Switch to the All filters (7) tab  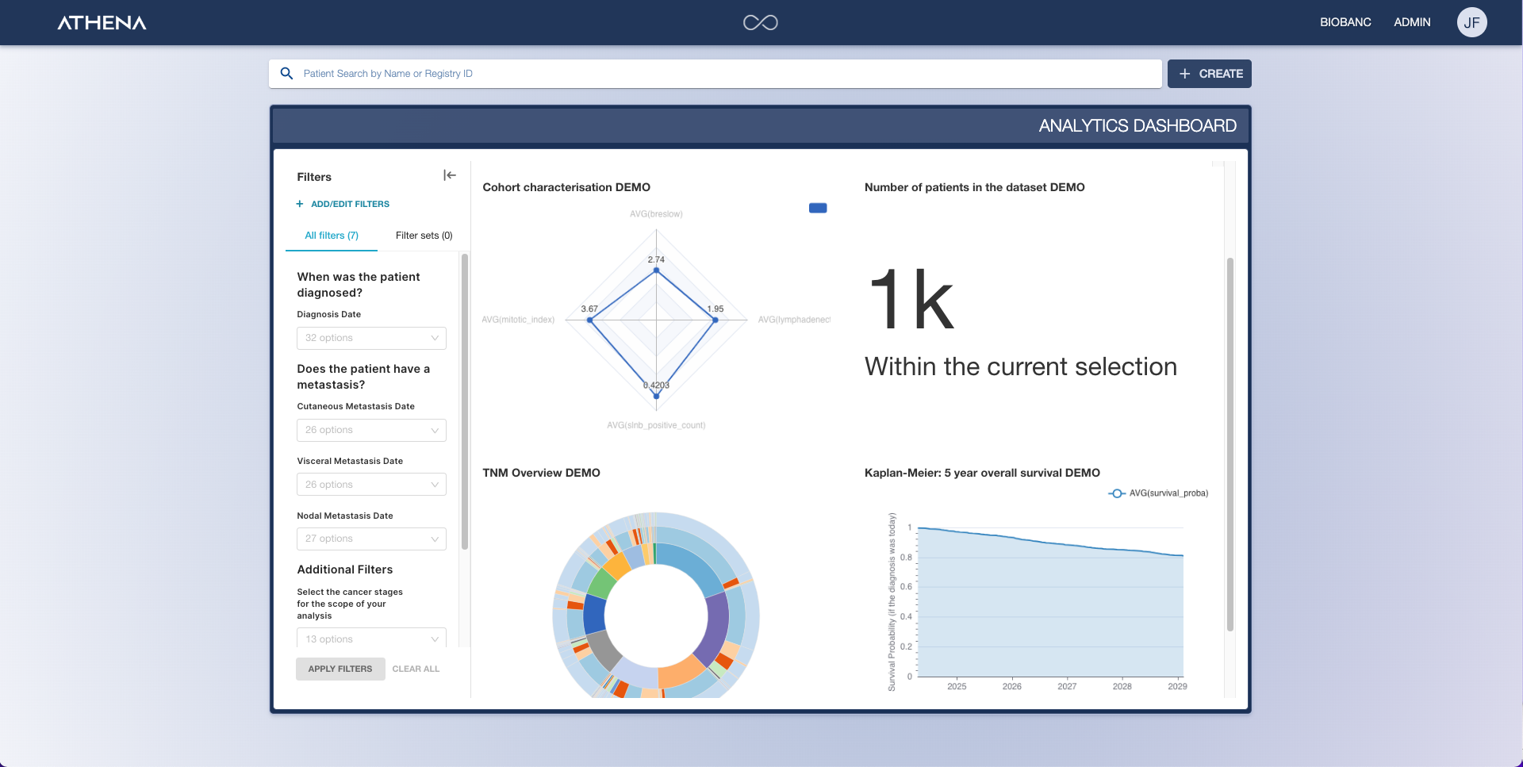[332, 236]
